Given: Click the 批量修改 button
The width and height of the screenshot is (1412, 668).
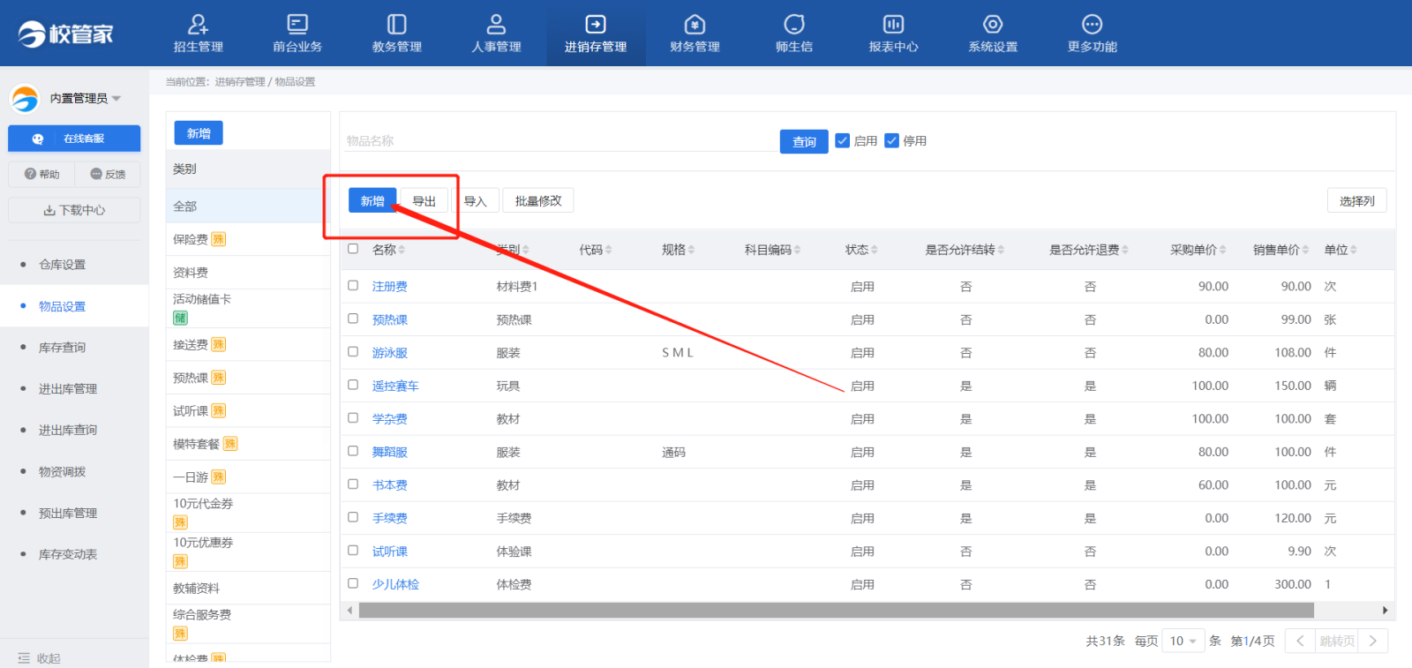Looking at the screenshot, I should (538, 200).
